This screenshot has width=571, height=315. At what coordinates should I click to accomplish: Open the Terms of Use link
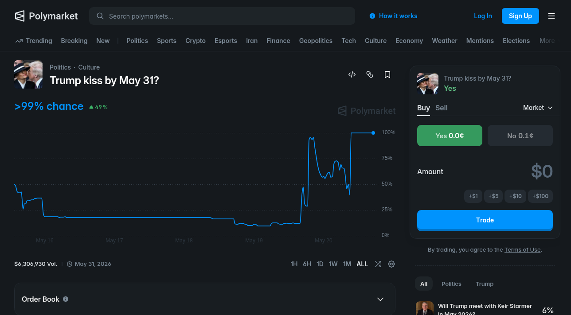point(523,250)
